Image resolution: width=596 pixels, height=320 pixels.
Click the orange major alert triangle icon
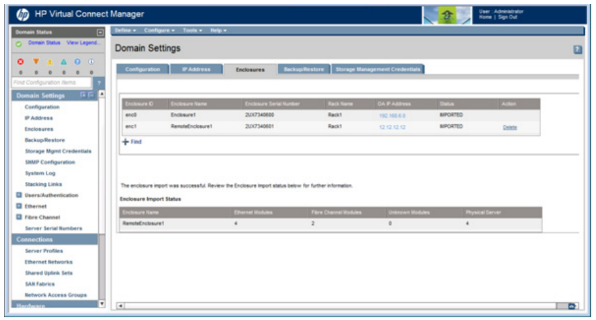coord(36,62)
